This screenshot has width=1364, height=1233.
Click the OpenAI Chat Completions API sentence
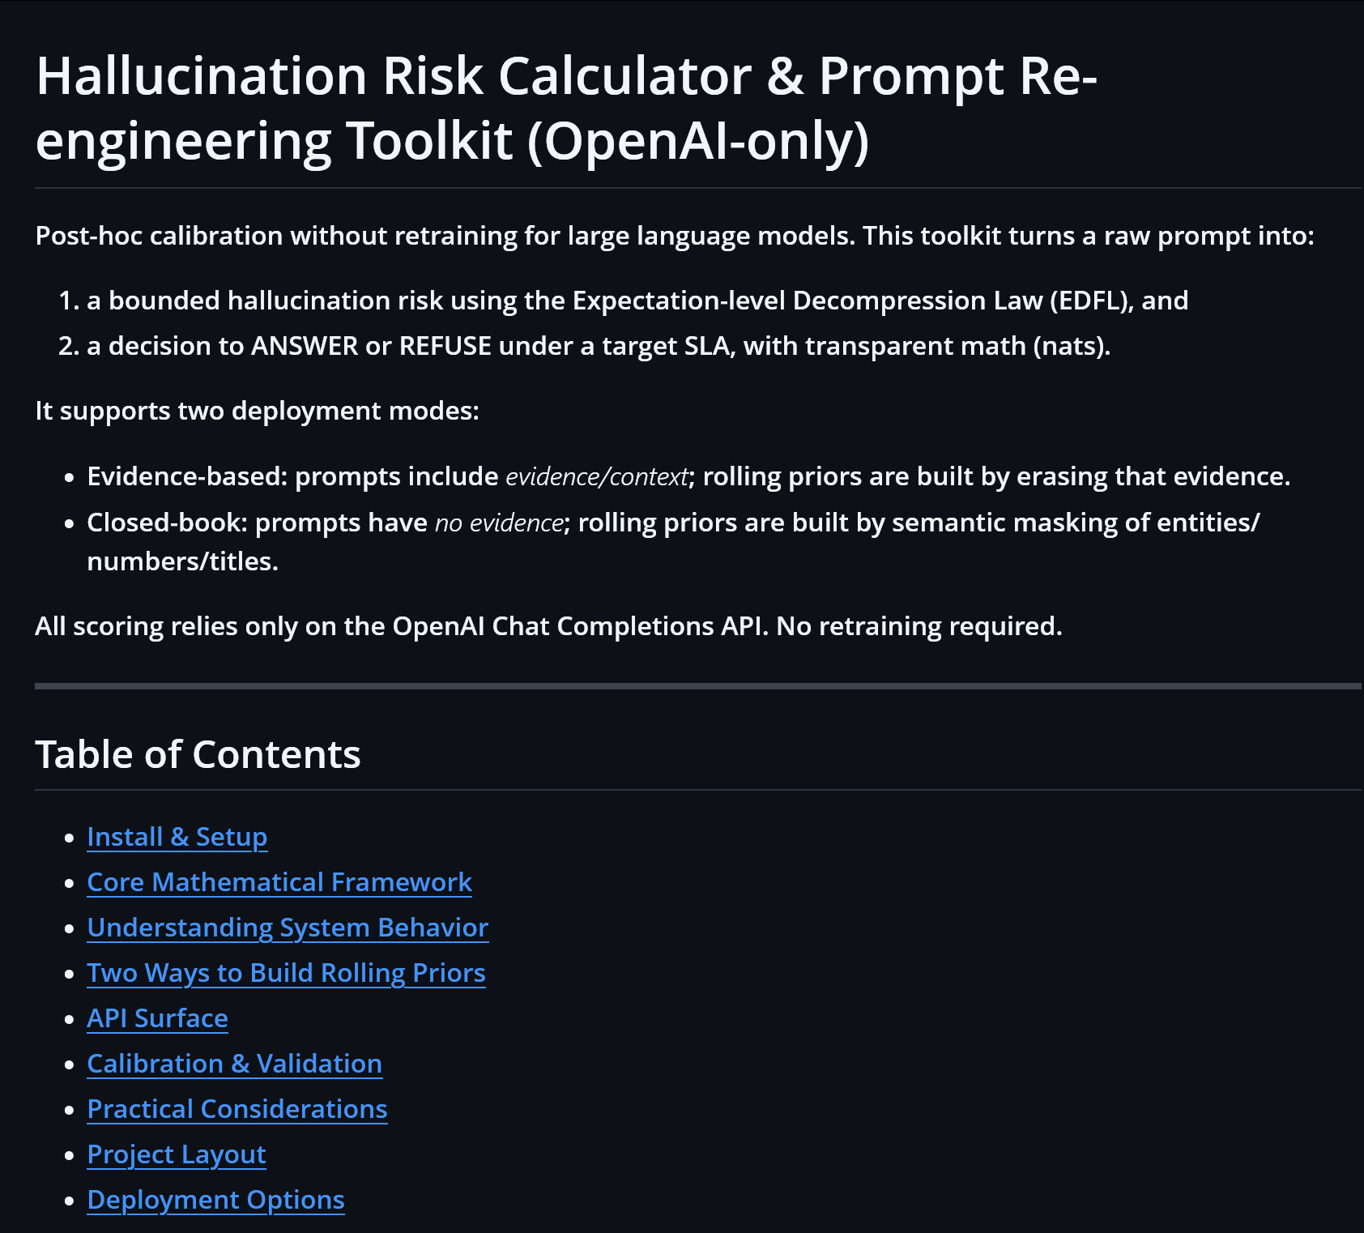coord(548,626)
